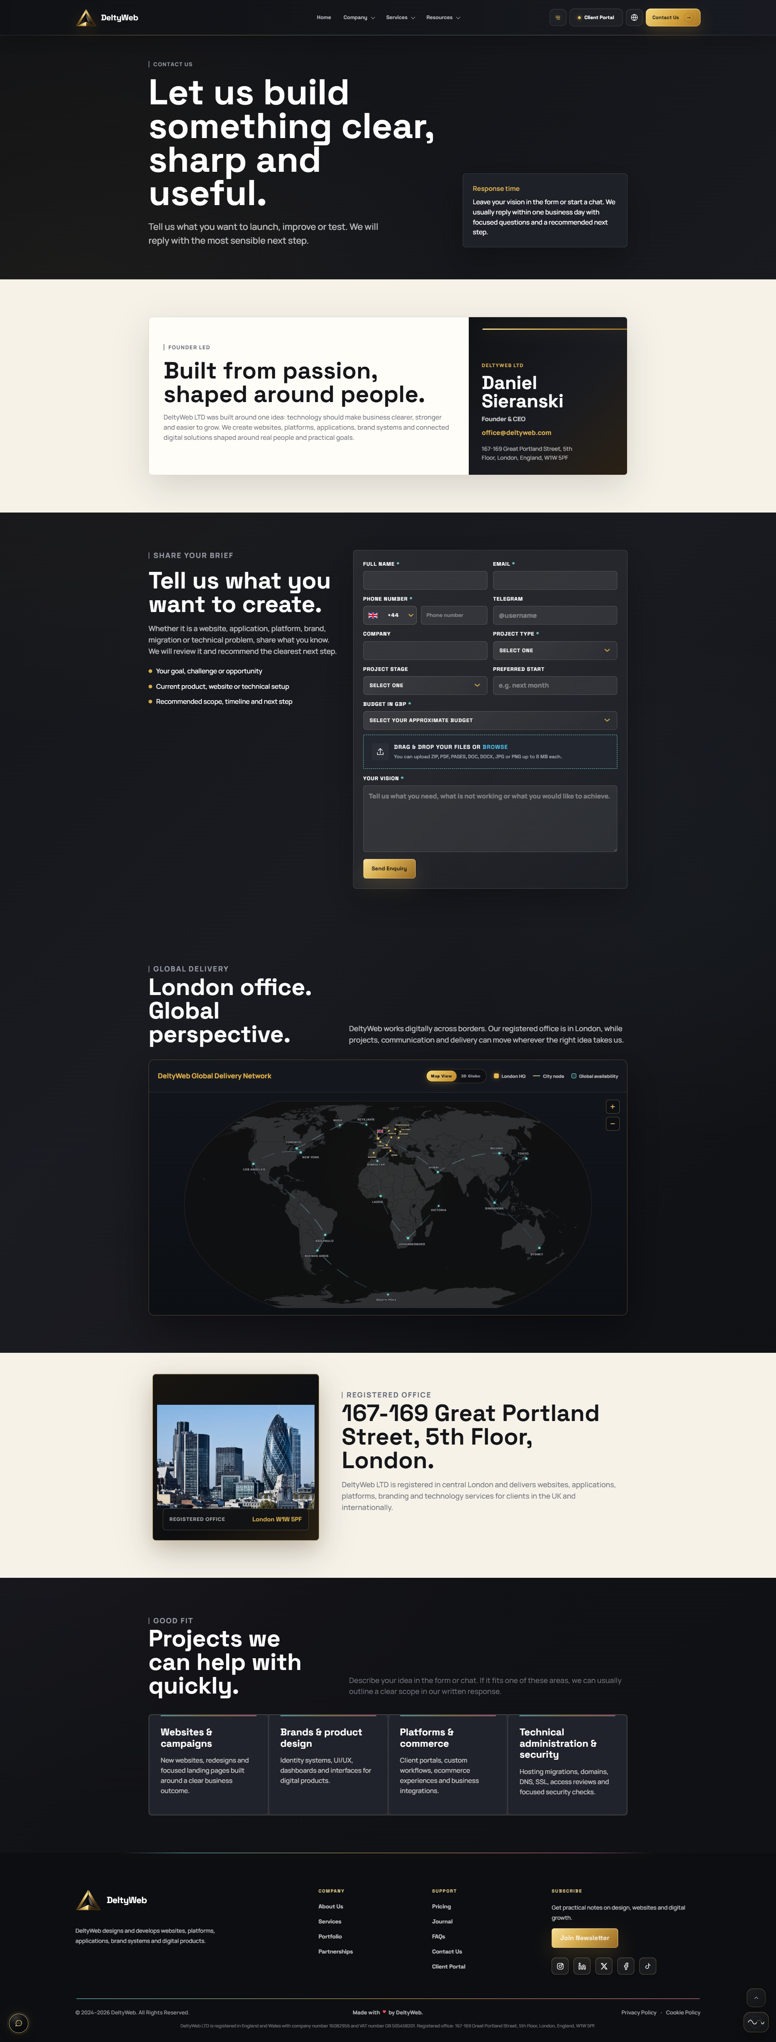The width and height of the screenshot is (776, 2042).
Task: Zoom out the map with minus icon
Action: (612, 1124)
